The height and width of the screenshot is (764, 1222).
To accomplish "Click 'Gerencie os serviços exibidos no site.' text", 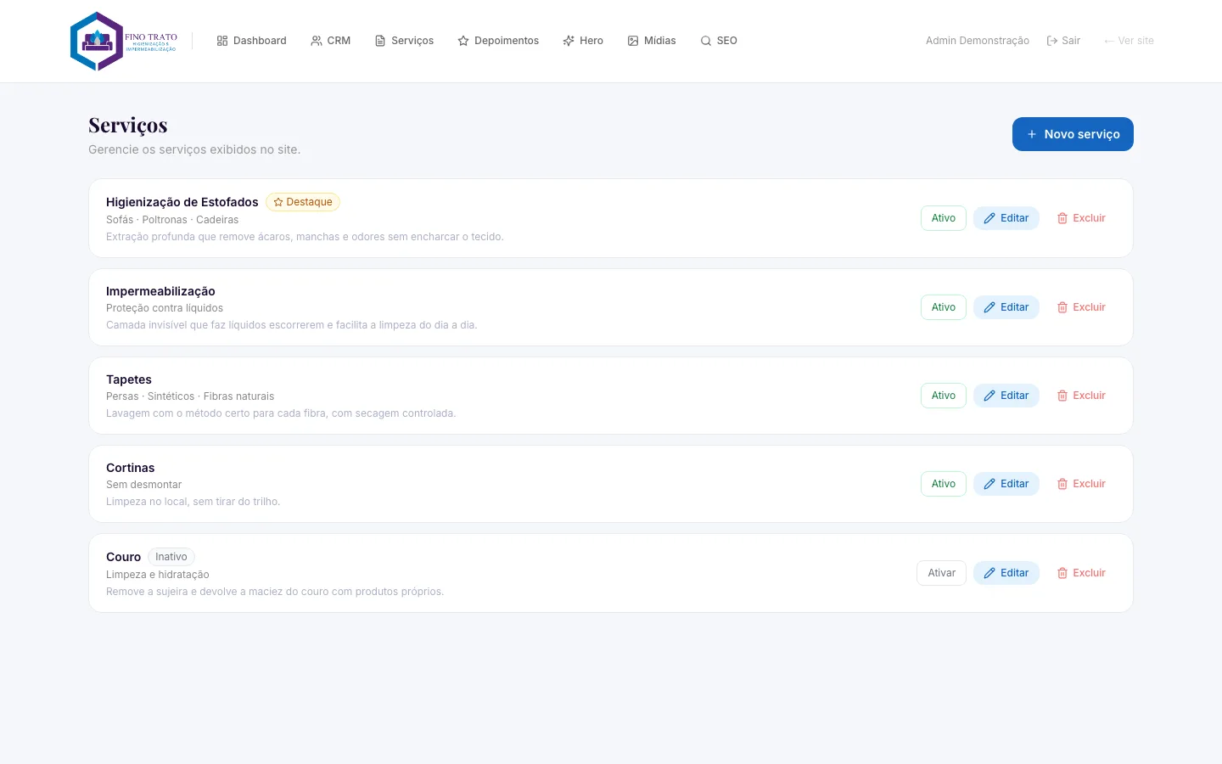I will [194, 149].
